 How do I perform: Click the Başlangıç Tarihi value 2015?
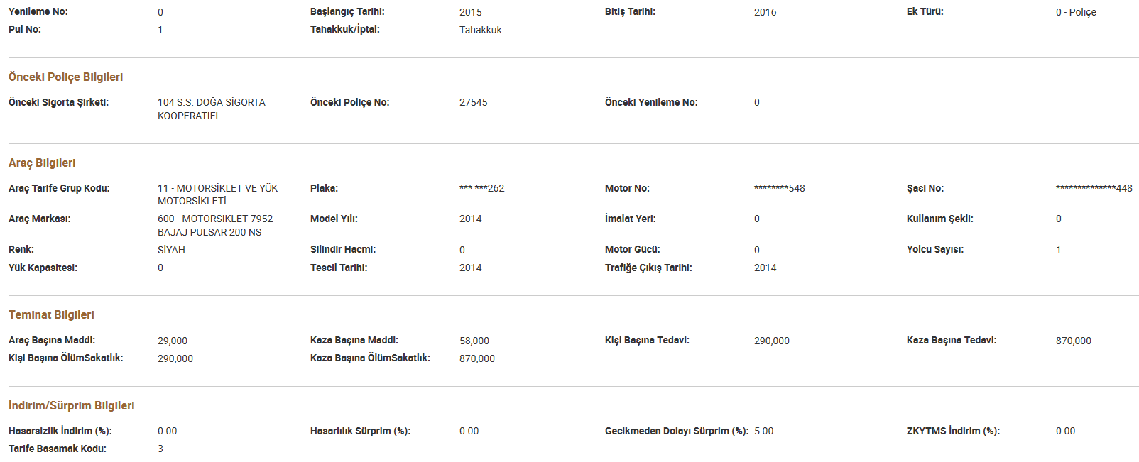470,12
